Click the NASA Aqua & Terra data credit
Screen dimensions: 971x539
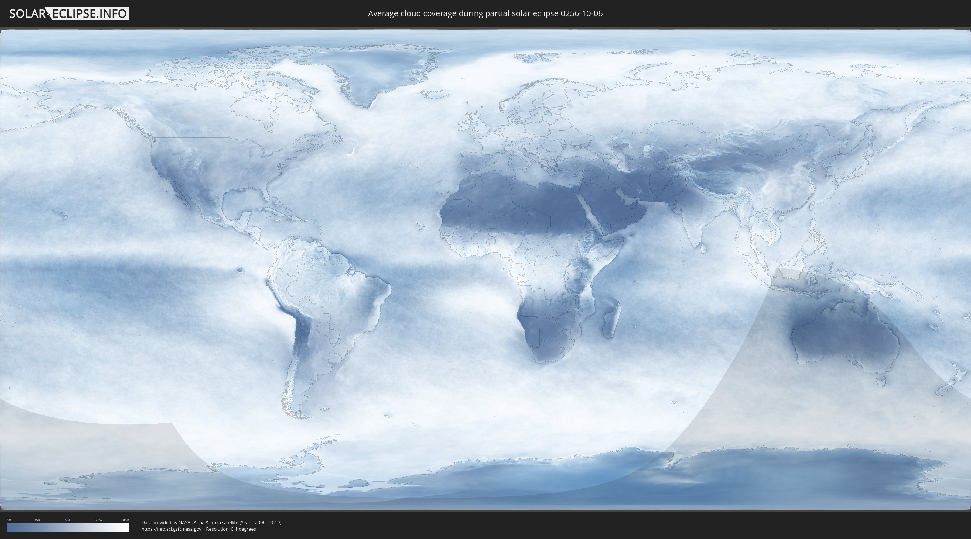point(211,523)
